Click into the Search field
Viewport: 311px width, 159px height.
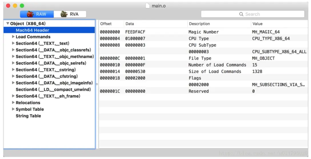click(253, 14)
